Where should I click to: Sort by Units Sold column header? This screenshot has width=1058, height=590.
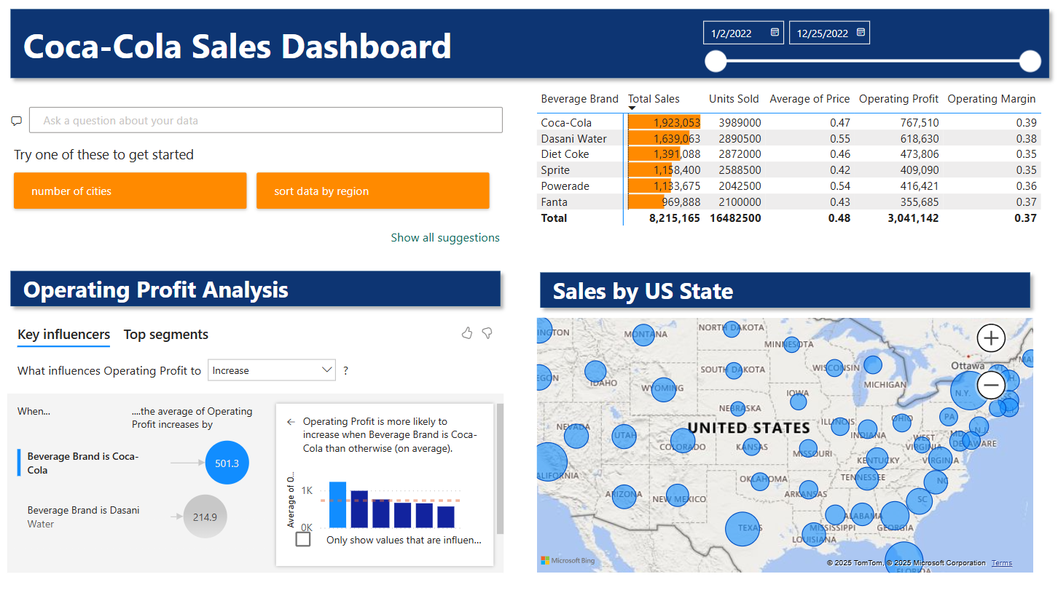click(x=734, y=99)
